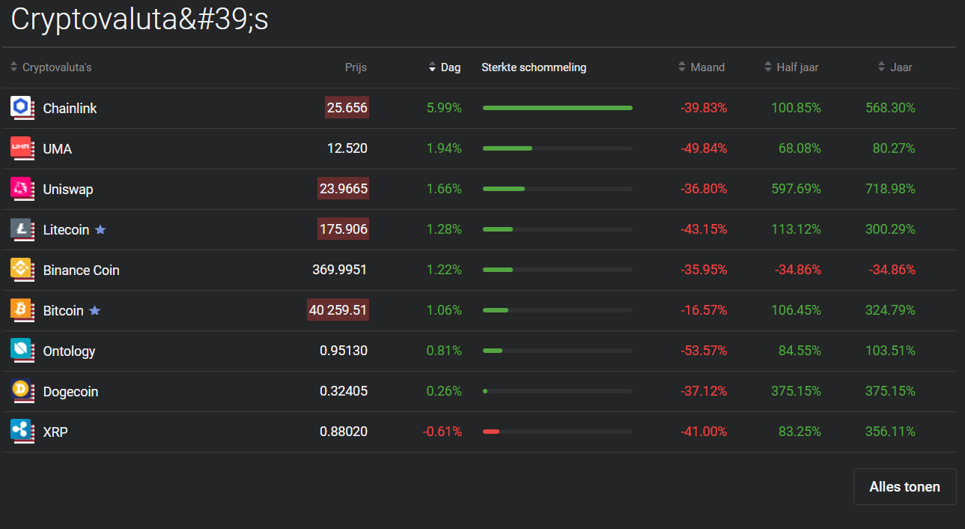Screen dimensions: 965x529
Task: Click the Prijs column header
Action: (356, 67)
